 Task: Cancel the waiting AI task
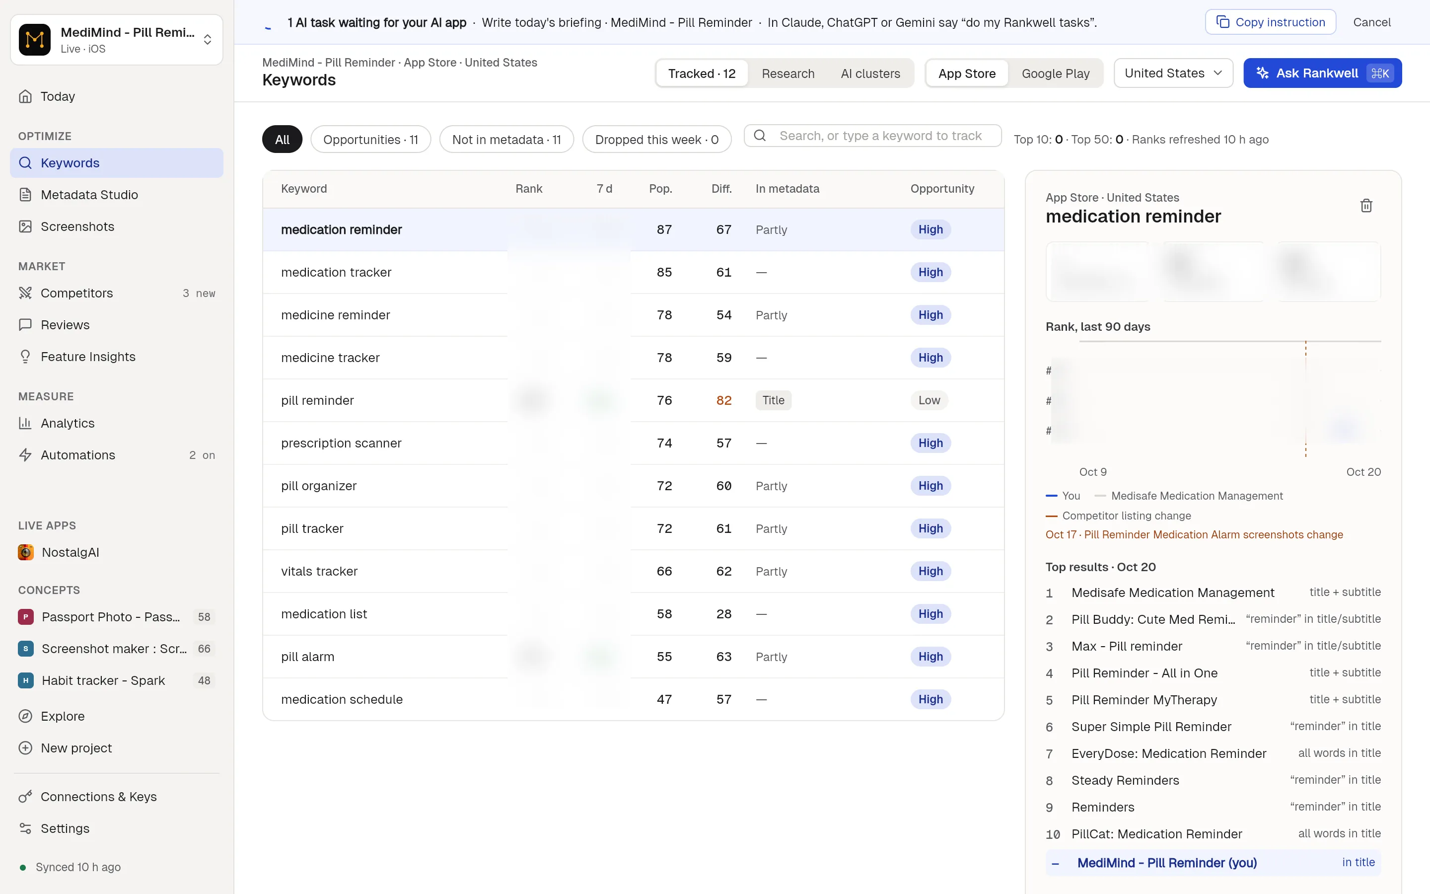pos(1371,22)
